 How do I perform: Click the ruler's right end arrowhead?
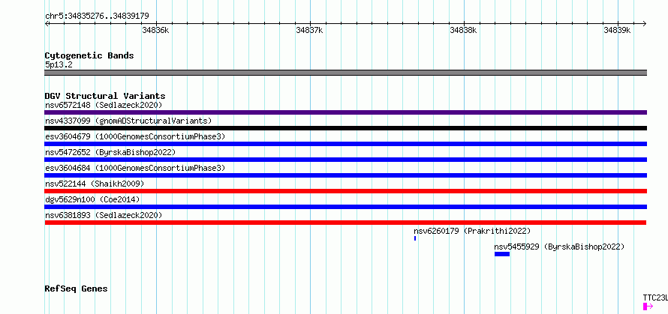(644, 23)
